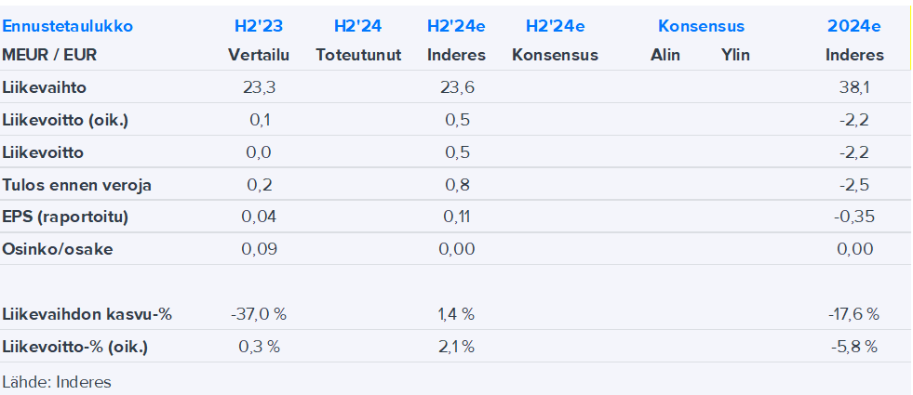Click the Alin sub-header

[x=665, y=55]
